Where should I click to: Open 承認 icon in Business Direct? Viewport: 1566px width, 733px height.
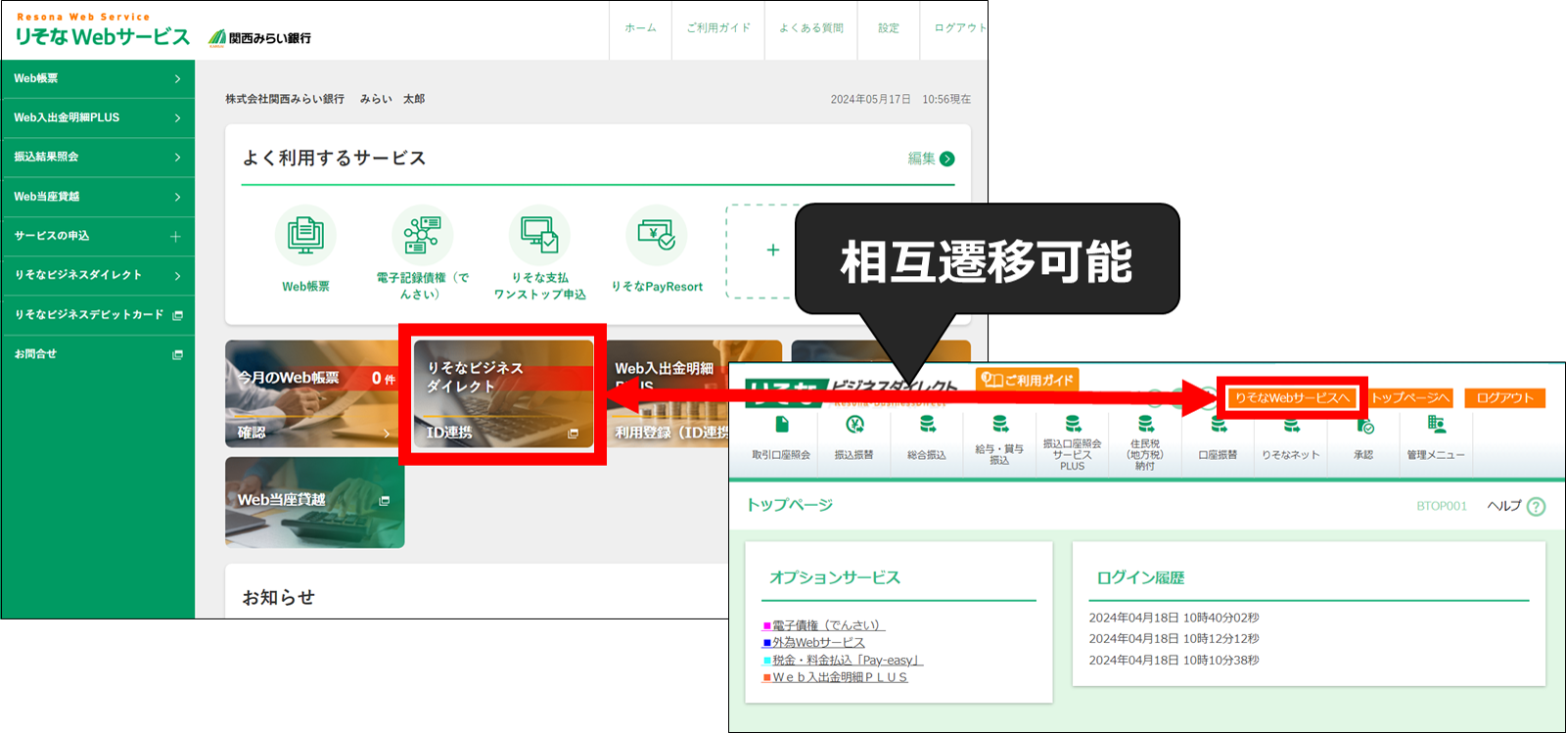click(1364, 425)
